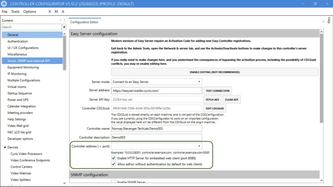Disable HTTP Server for embedded web client
The image size is (333, 187).
(x=113, y=158)
